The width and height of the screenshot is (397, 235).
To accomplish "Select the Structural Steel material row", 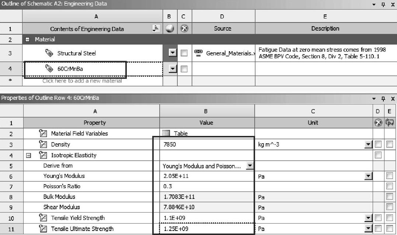I will [x=93, y=53].
